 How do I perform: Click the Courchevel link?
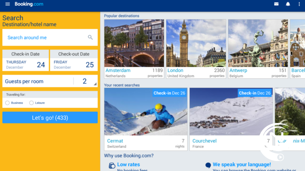coord(204,141)
